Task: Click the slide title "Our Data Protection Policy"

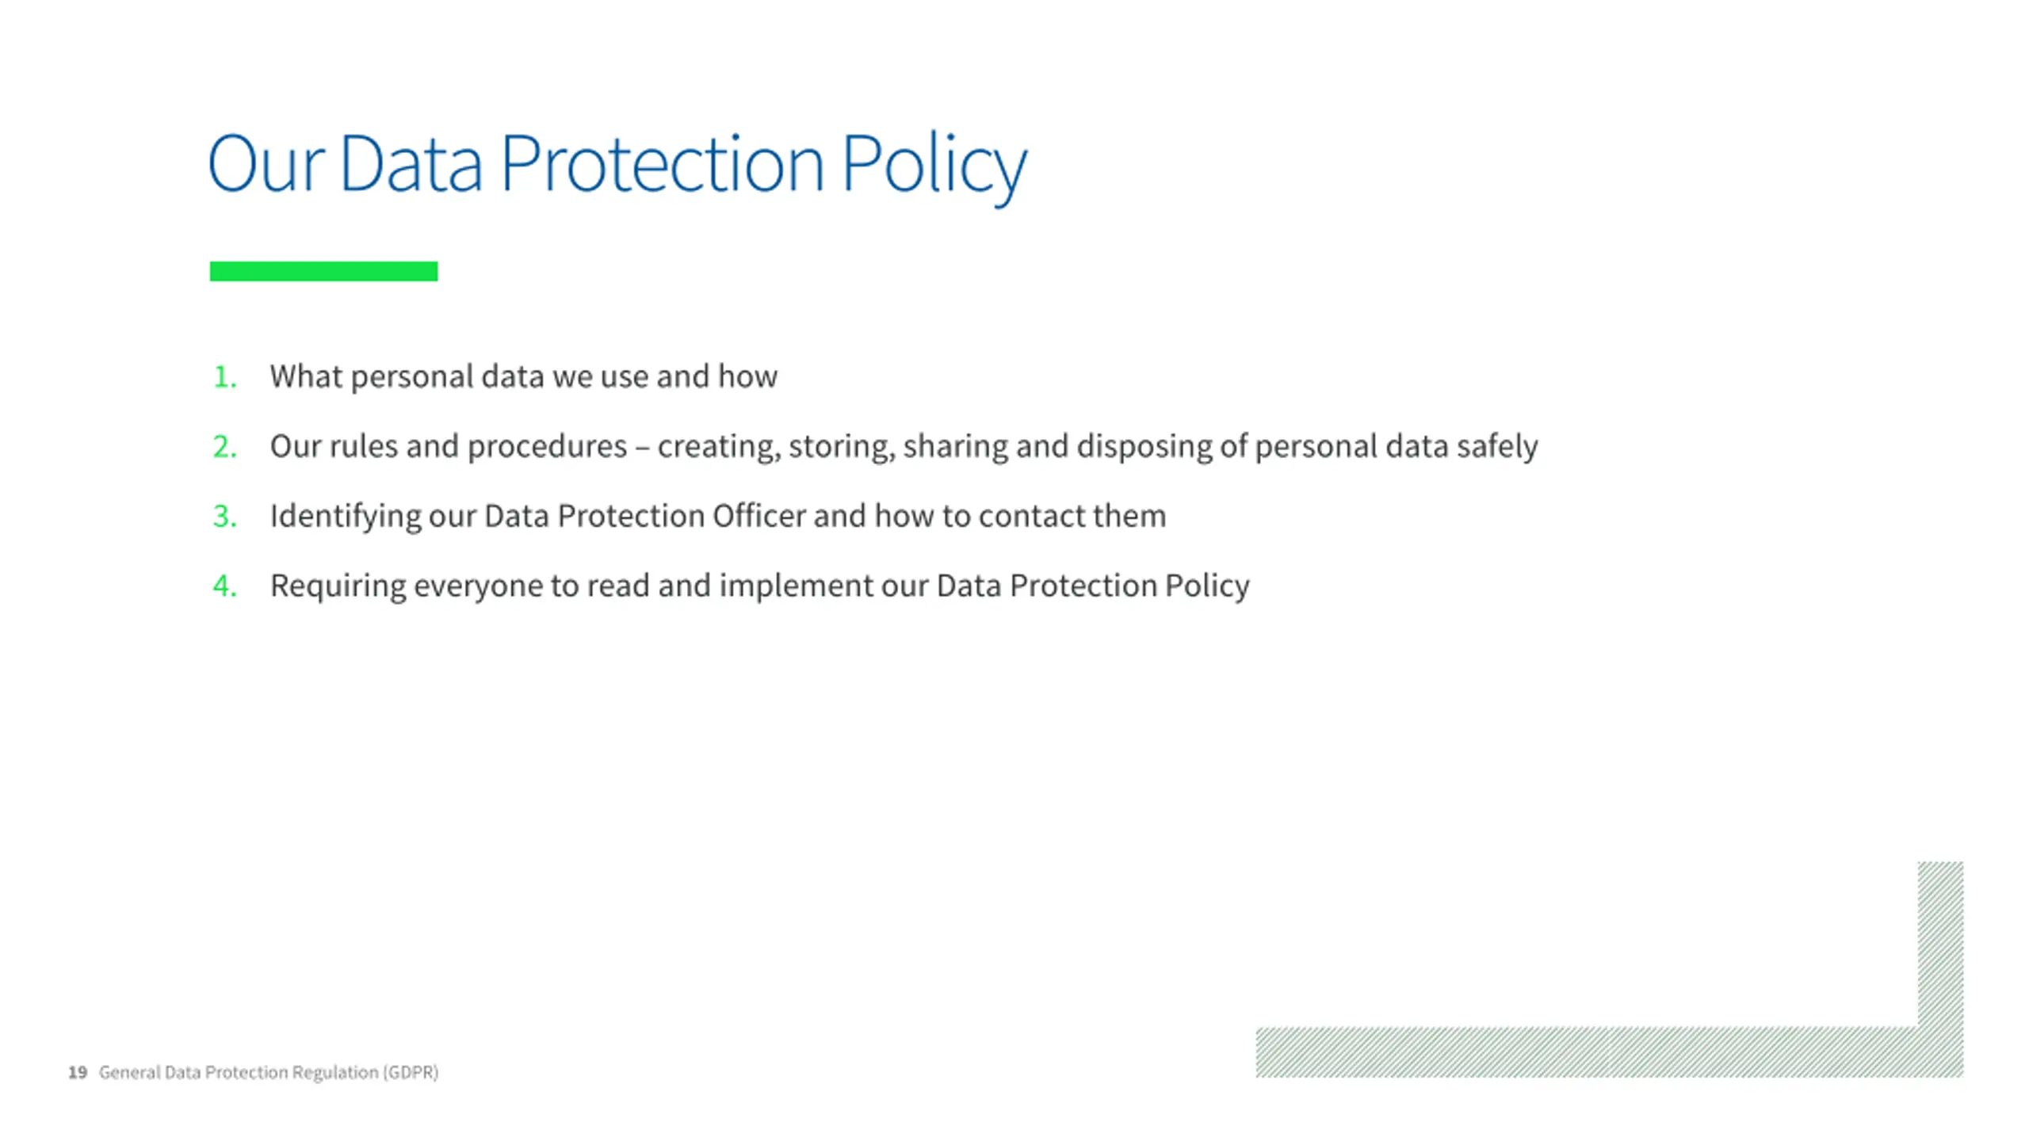Action: point(617,164)
